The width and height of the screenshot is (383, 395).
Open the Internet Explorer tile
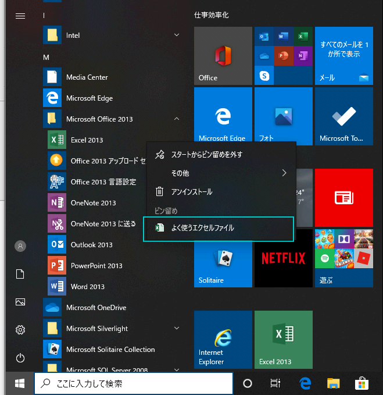[223, 340]
